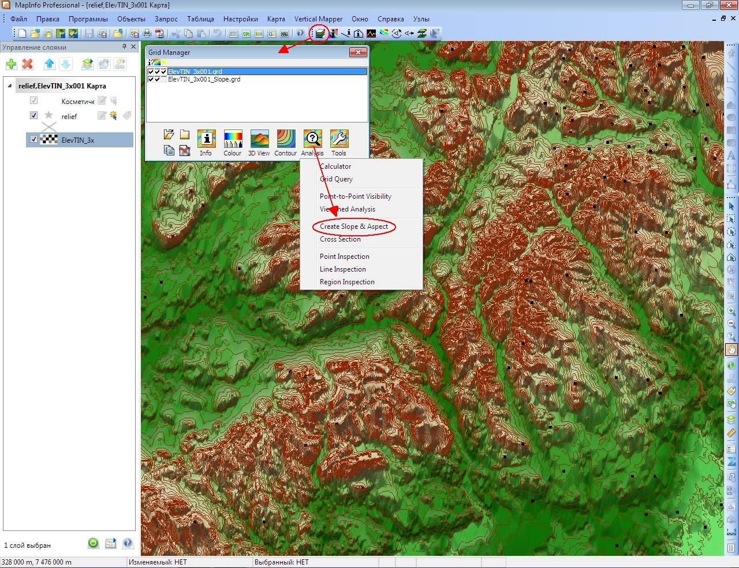Click the blue move layer up arrow
This screenshot has height=568, width=739.
click(49, 64)
